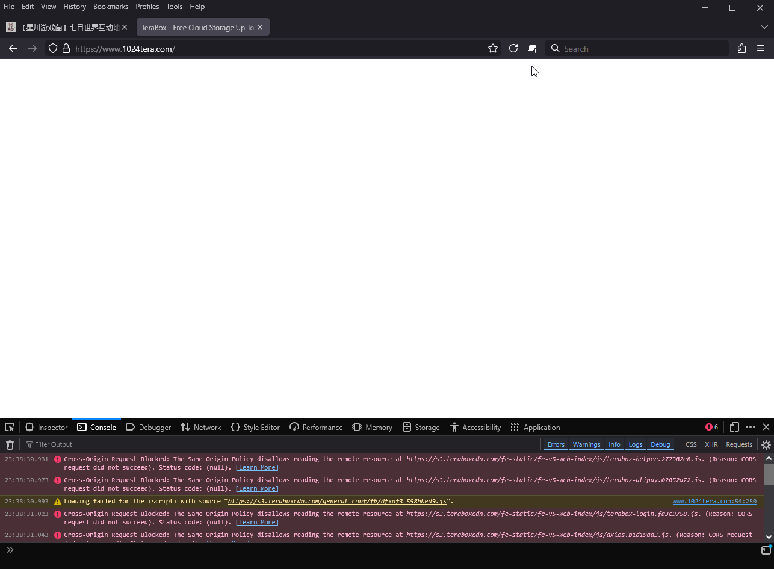The width and height of the screenshot is (774, 569).
Task: Open the Extensions puzzle icon
Action: point(741,49)
